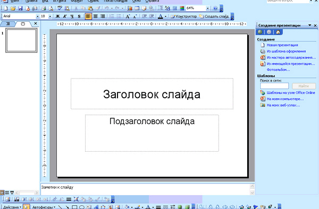This screenshot has height=209, width=319.
Task: Click the Line Style icon on Picture toolbar
Action: point(69,199)
